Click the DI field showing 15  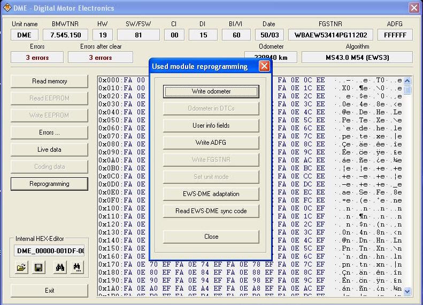pos(203,35)
